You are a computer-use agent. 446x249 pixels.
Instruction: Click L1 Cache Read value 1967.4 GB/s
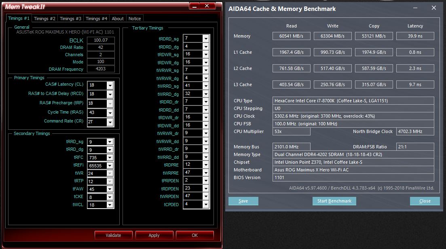pos(291,52)
